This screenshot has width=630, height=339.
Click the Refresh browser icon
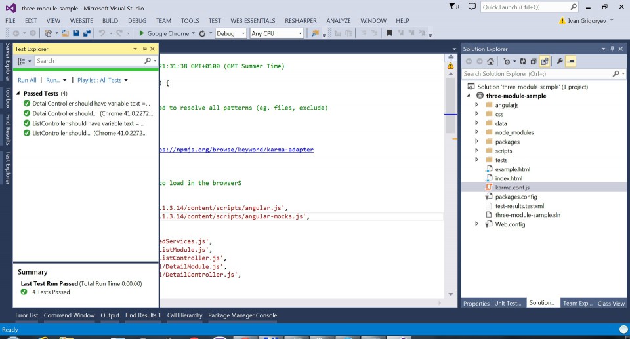pyautogui.click(x=203, y=33)
